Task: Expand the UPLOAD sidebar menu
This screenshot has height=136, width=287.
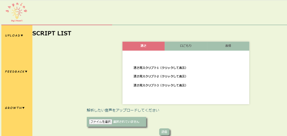Action: 14,35
